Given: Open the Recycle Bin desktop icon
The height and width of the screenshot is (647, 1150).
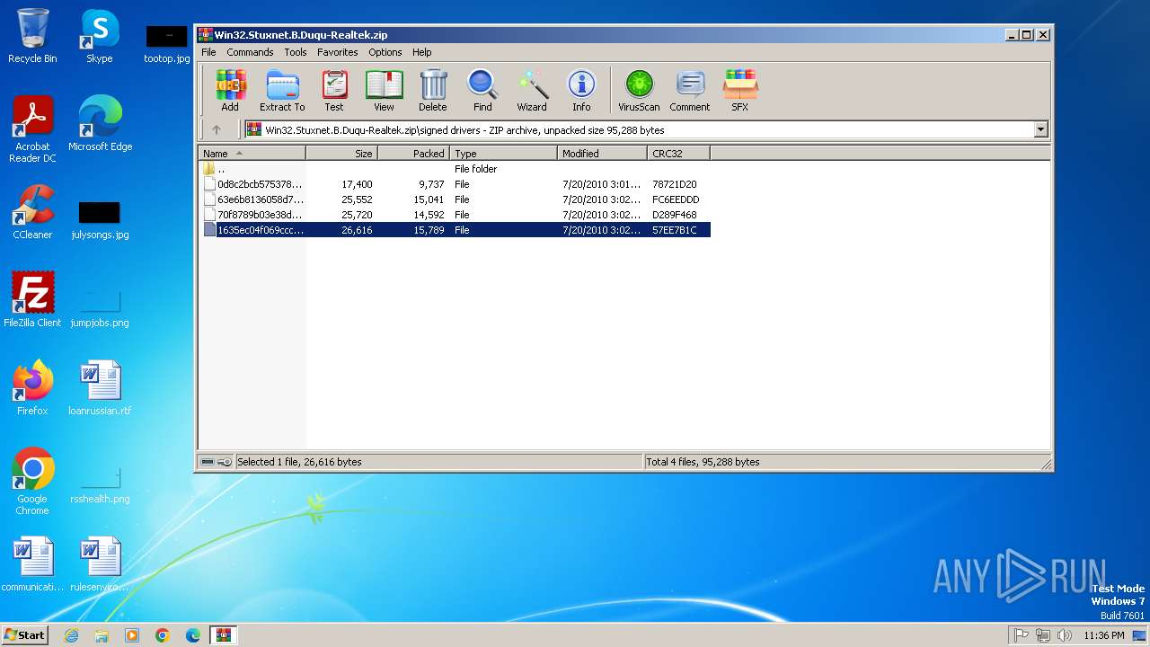Looking at the screenshot, I should pyautogui.click(x=32, y=36).
